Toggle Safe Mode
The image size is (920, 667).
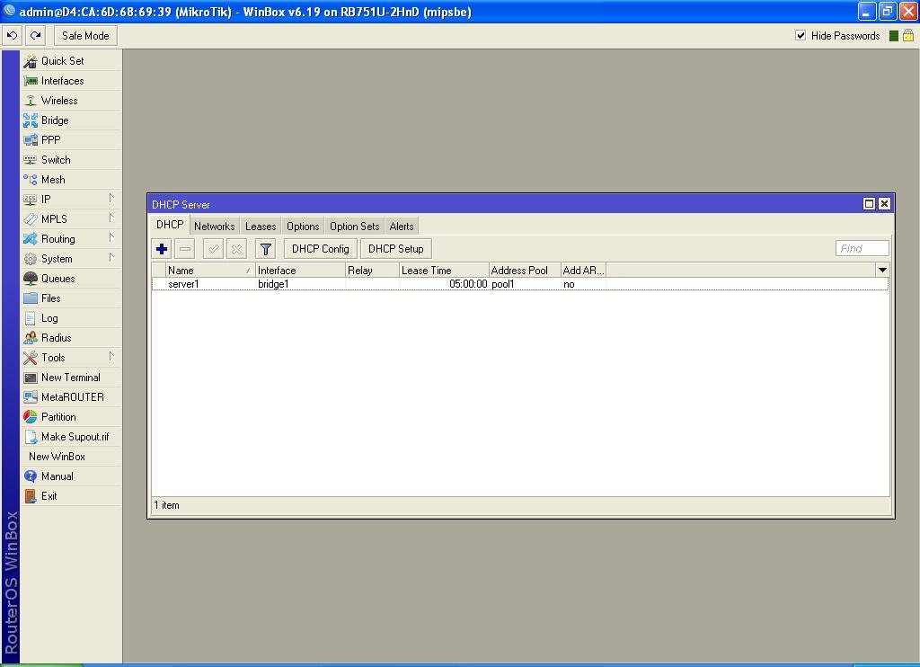coord(85,36)
